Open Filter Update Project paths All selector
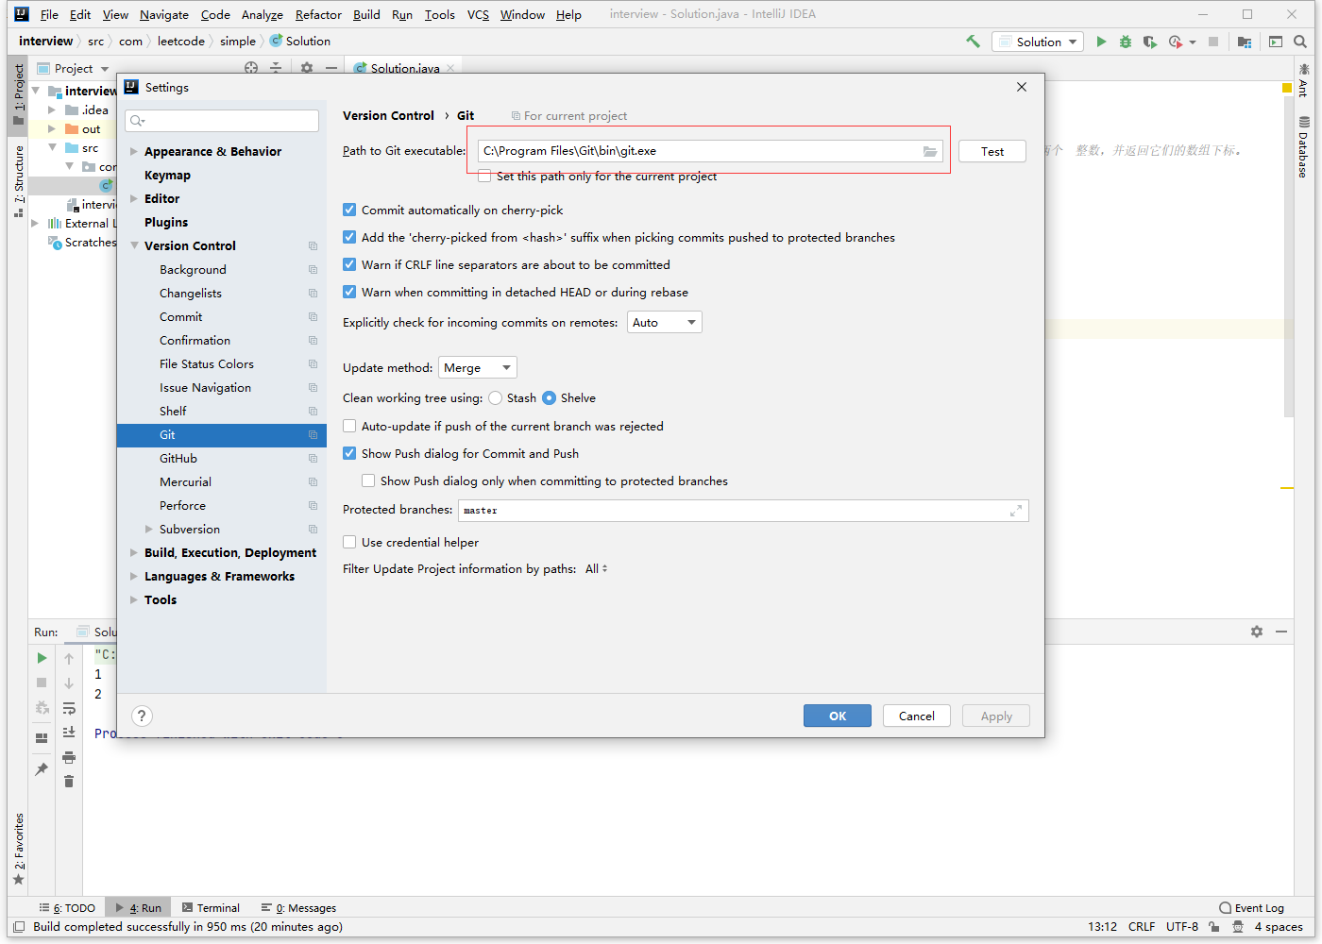 (x=597, y=569)
